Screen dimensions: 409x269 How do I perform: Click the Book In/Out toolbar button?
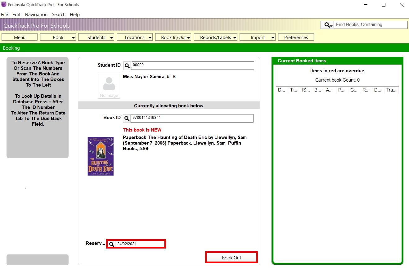point(173,37)
